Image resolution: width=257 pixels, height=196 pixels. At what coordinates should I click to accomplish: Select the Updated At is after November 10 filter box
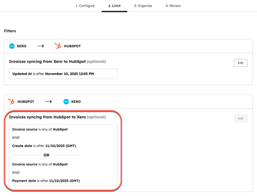point(63,74)
